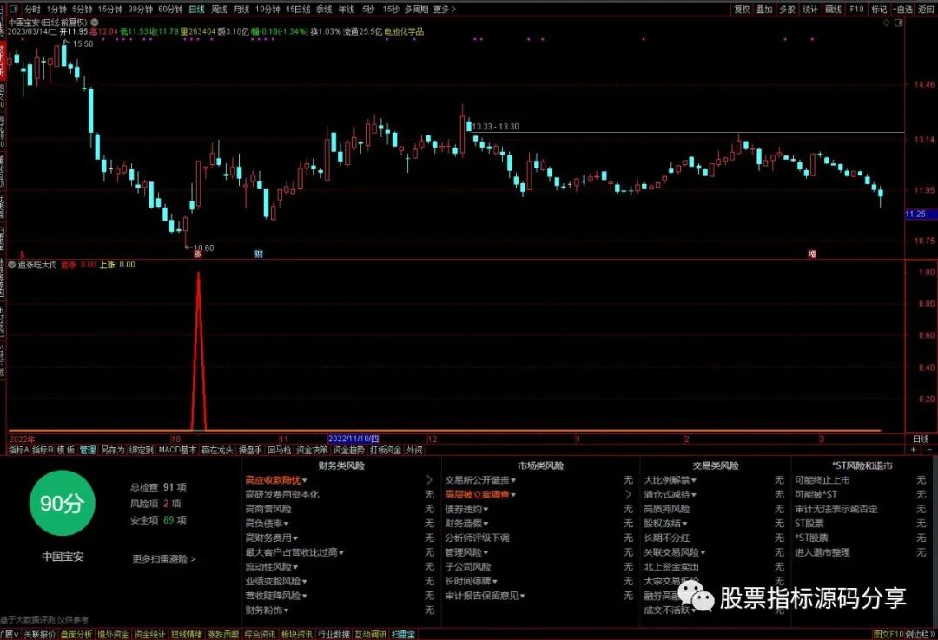
Task: Expand 关联交易风险 dropdown
Action: coord(675,552)
